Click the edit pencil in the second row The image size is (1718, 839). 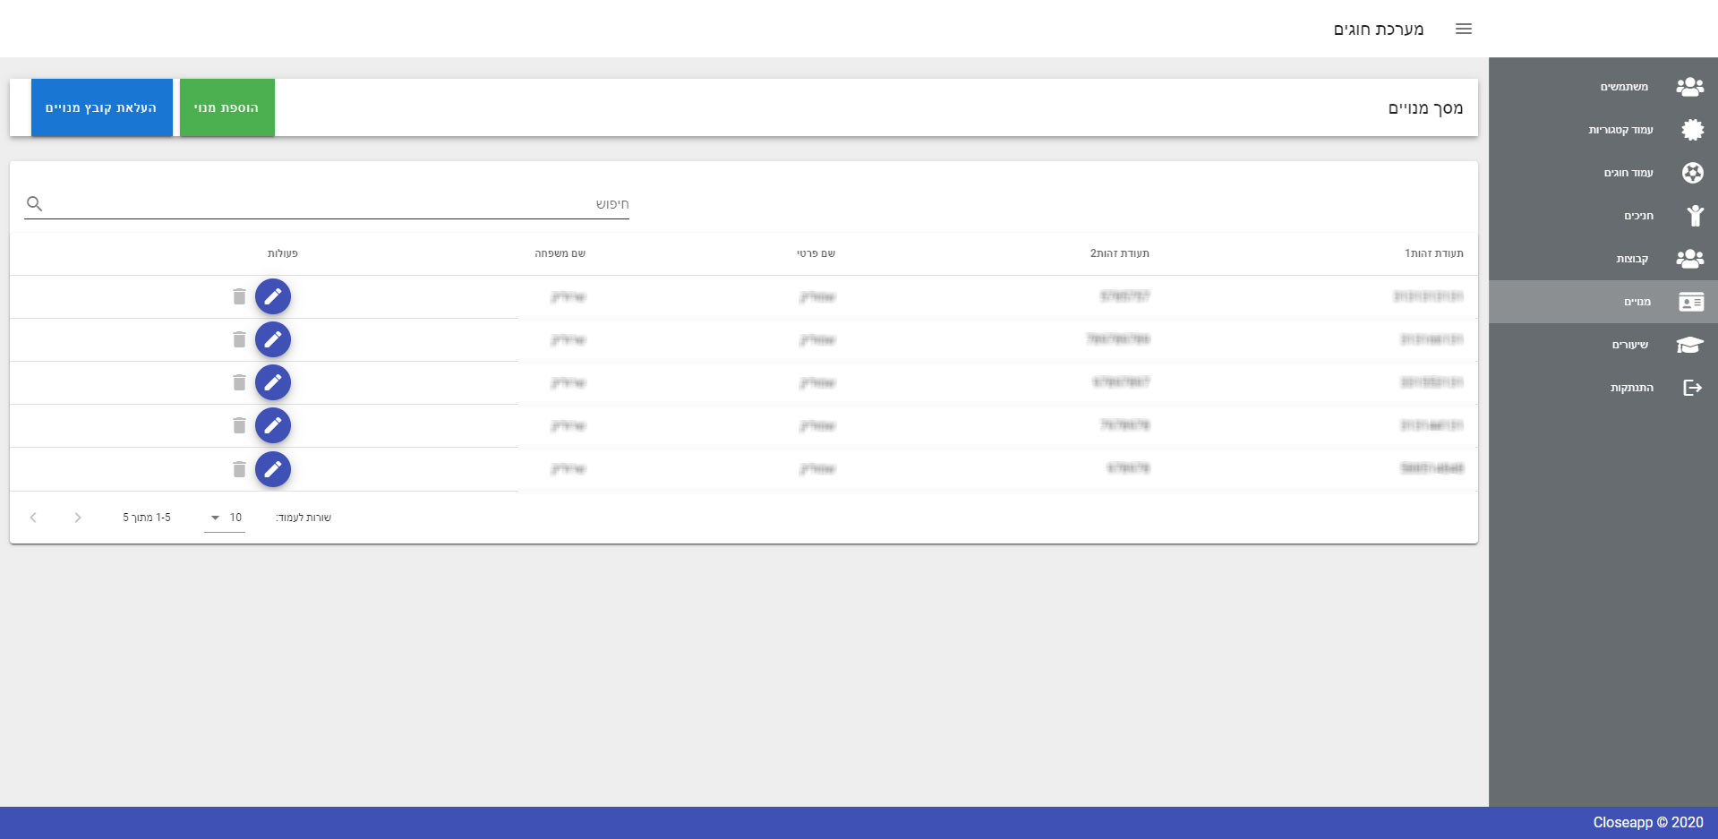(273, 339)
